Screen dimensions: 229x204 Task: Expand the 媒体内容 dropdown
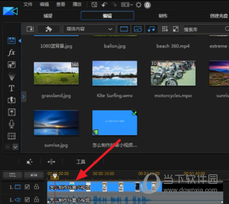pos(89,29)
